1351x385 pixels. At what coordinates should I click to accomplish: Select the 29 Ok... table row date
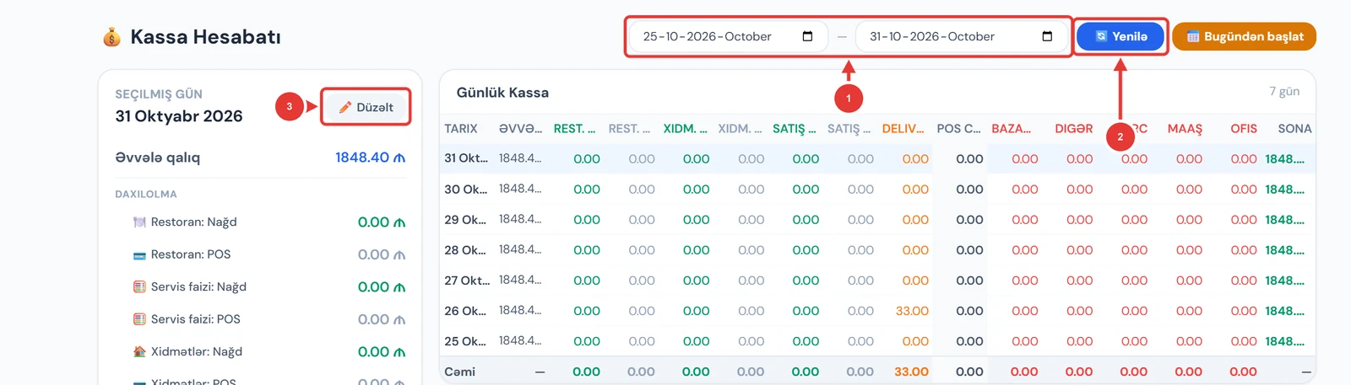pos(466,219)
